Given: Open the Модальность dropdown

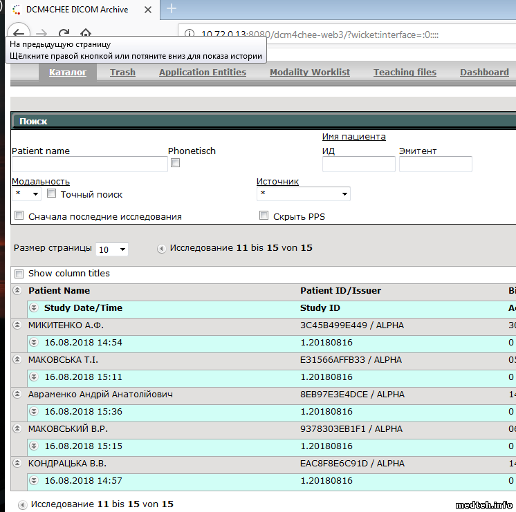Looking at the screenshot, I should (26, 194).
